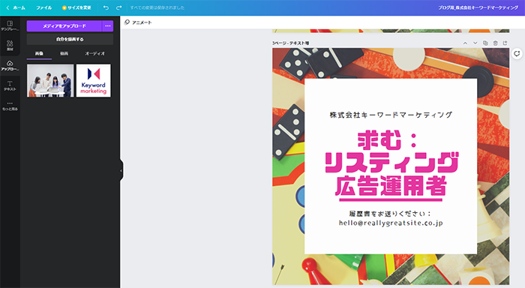The image size is (525, 288).
Task: Duplicate the page using copy icon
Action: point(485,43)
